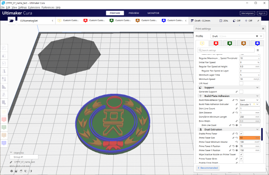The width and height of the screenshot is (269, 175).
Task: Enable the Generate Support checkbox
Action: pyautogui.click(x=241, y=92)
